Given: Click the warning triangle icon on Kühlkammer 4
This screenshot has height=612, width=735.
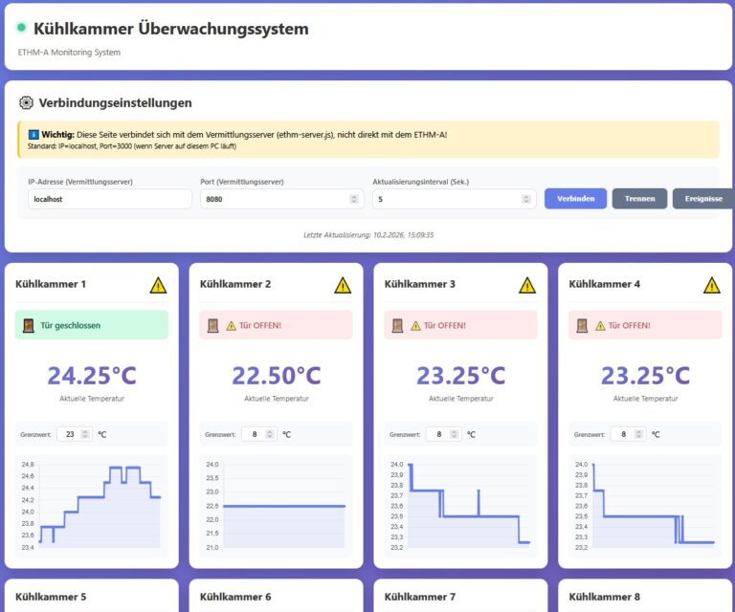Looking at the screenshot, I should (711, 285).
